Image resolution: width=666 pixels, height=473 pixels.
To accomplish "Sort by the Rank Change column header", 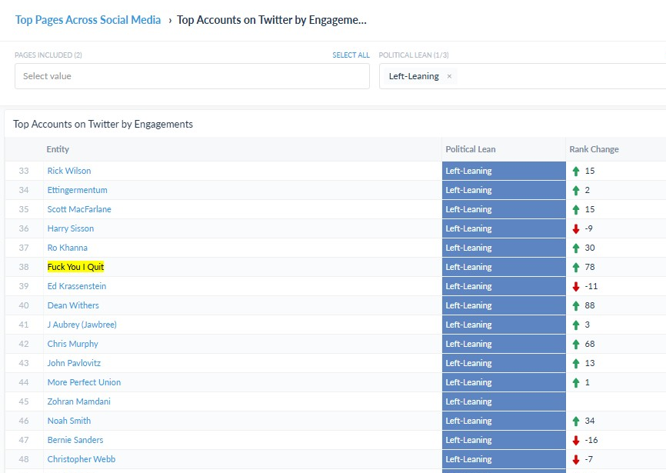I will coord(594,149).
